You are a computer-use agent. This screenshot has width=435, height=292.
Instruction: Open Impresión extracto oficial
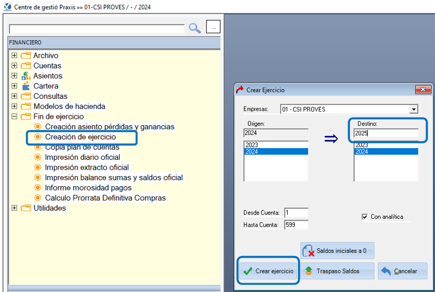[x=87, y=167]
